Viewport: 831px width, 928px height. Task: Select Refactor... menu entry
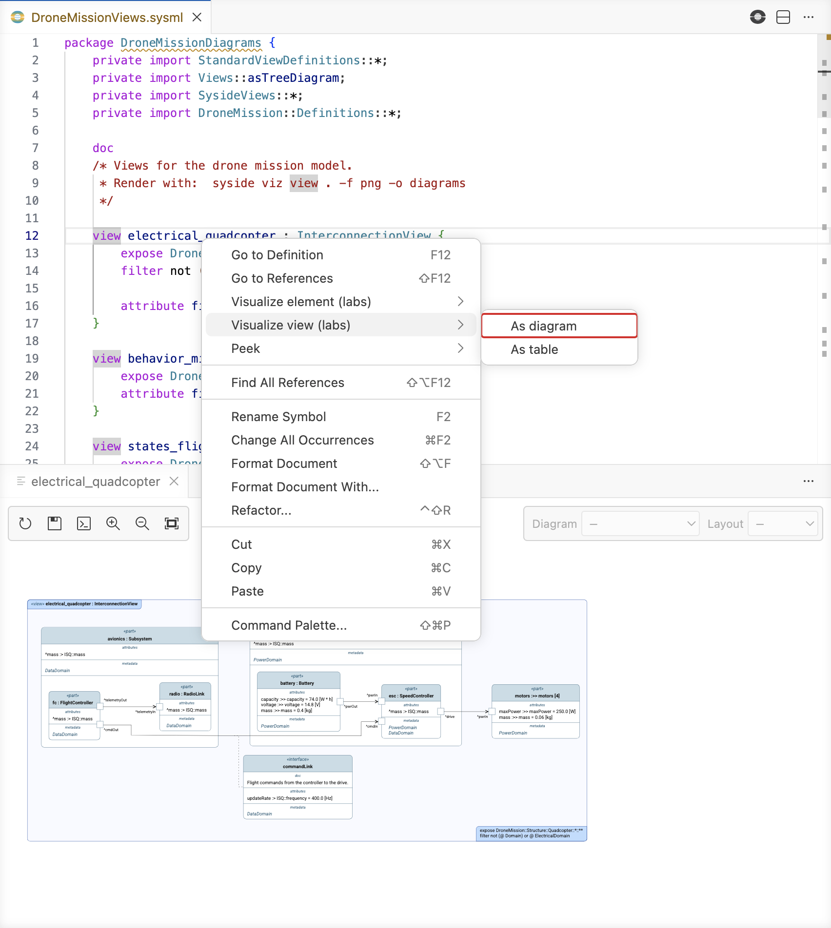pyautogui.click(x=341, y=510)
